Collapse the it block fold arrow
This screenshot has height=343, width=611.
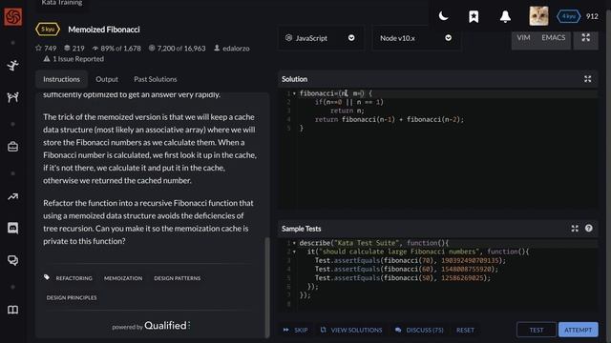coord(294,252)
